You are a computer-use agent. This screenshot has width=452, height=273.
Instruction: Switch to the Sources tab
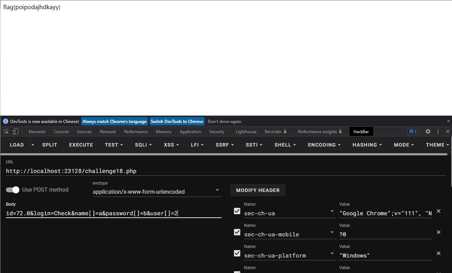point(84,132)
